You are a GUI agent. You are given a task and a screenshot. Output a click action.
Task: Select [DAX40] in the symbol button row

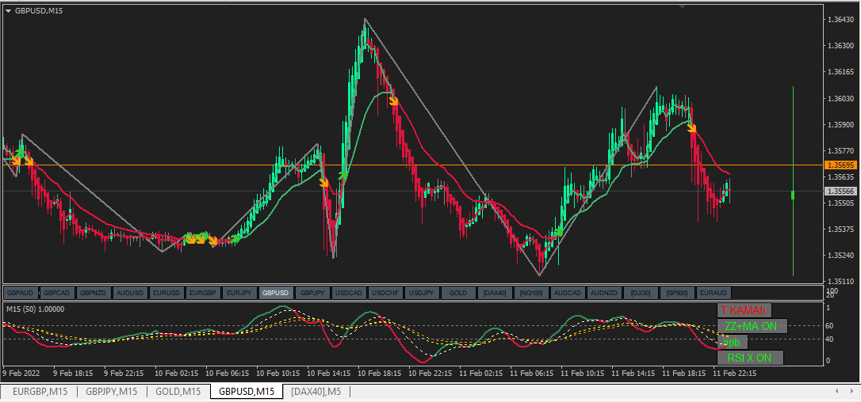[495, 293]
